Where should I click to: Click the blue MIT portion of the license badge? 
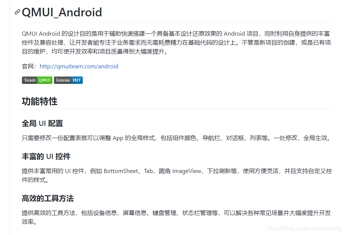coord(77,80)
